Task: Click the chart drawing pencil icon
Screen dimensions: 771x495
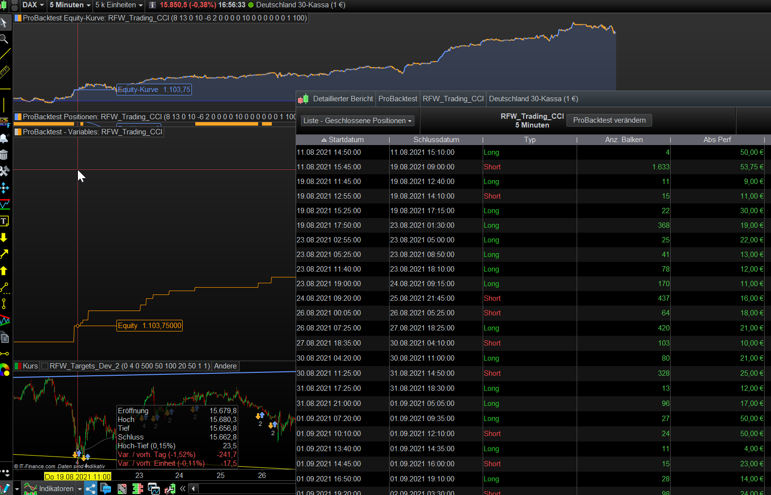Action: point(5,489)
